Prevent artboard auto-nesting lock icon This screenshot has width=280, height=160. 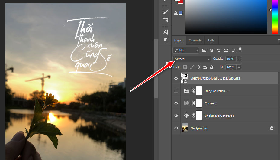[x=205, y=67]
